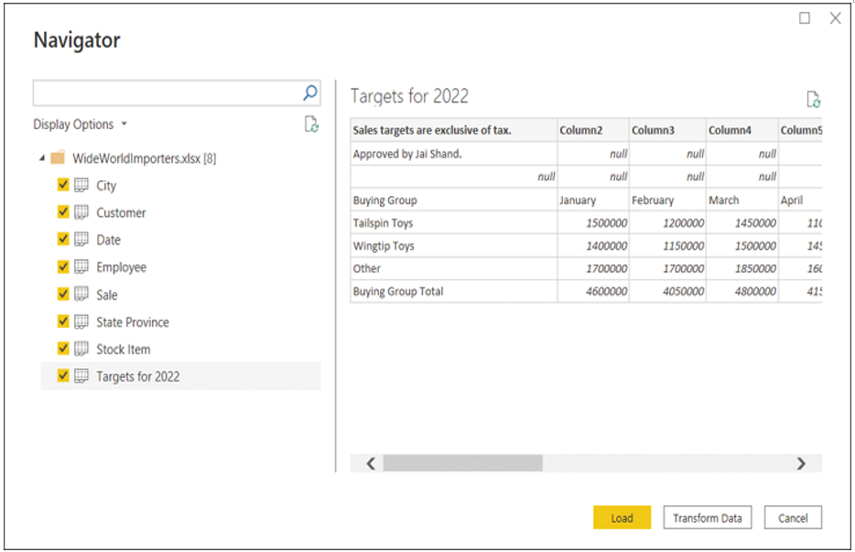
Task: Click the horizontal scrollbar left arrow
Action: tap(371, 463)
